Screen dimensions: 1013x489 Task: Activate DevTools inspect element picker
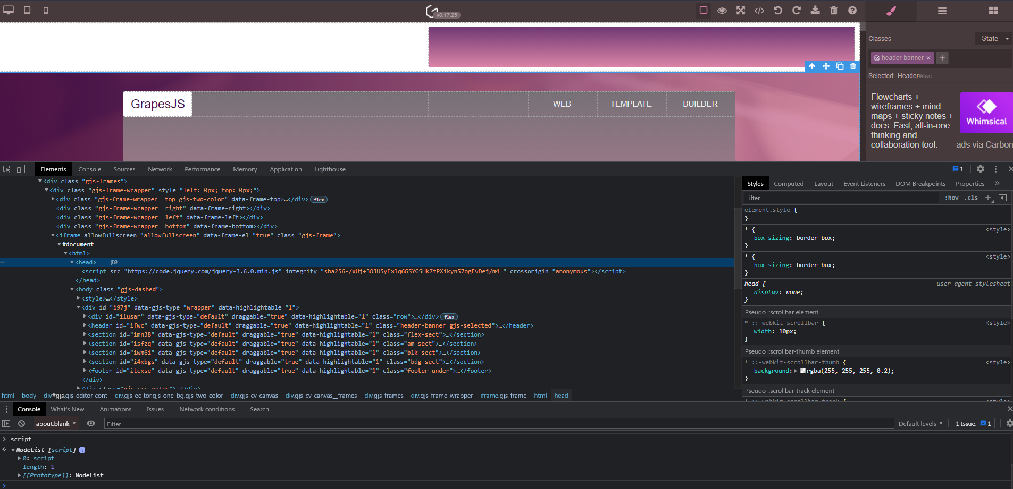click(7, 169)
